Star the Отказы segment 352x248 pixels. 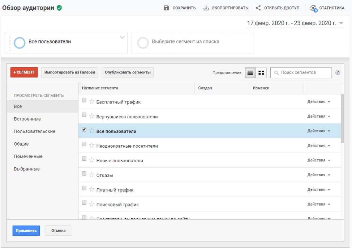91,175
